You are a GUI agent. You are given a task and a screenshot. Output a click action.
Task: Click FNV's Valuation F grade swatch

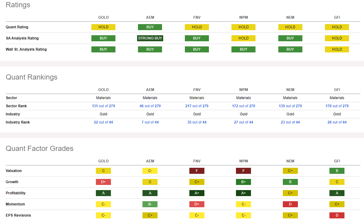(x=197, y=171)
